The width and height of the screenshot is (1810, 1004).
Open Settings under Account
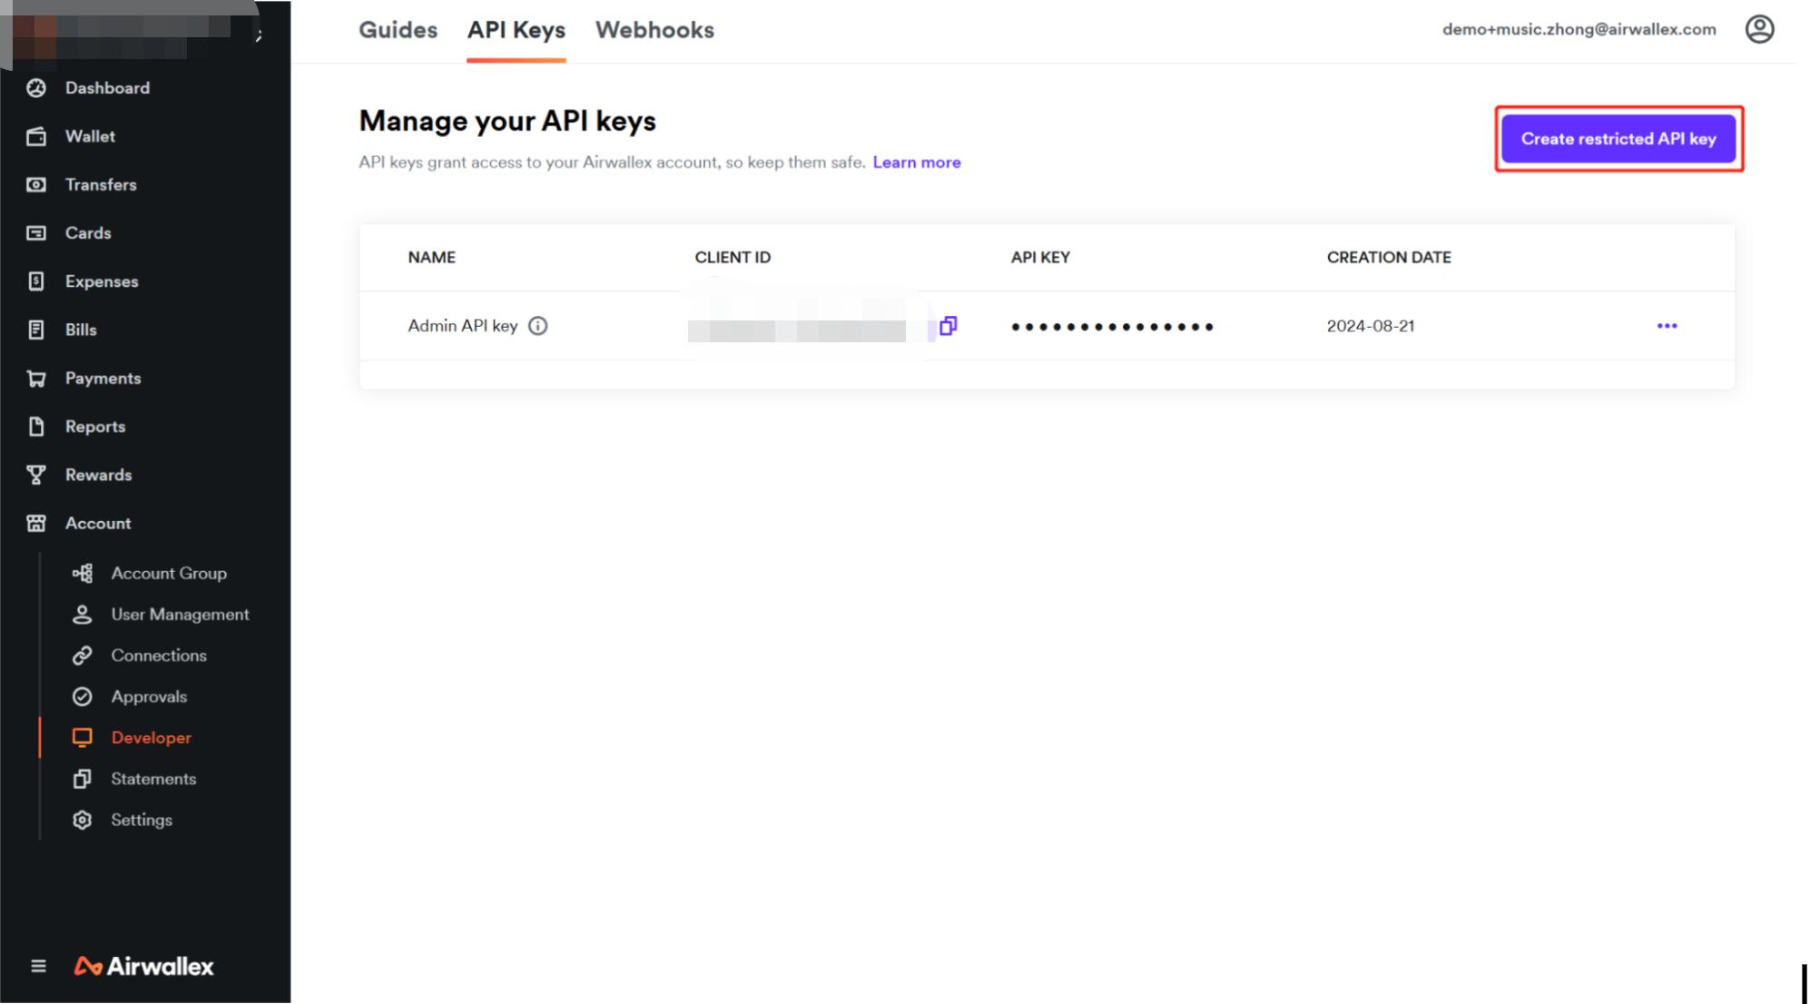click(142, 821)
